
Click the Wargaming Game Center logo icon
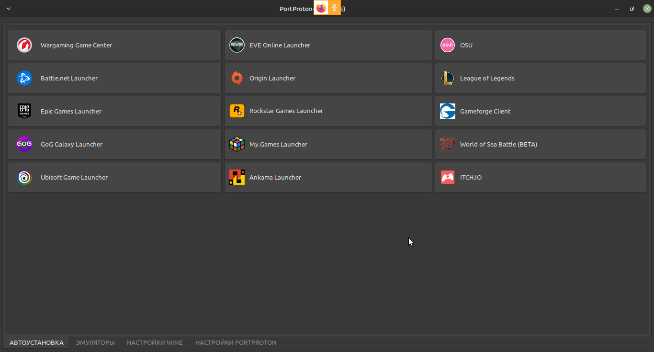click(x=24, y=45)
